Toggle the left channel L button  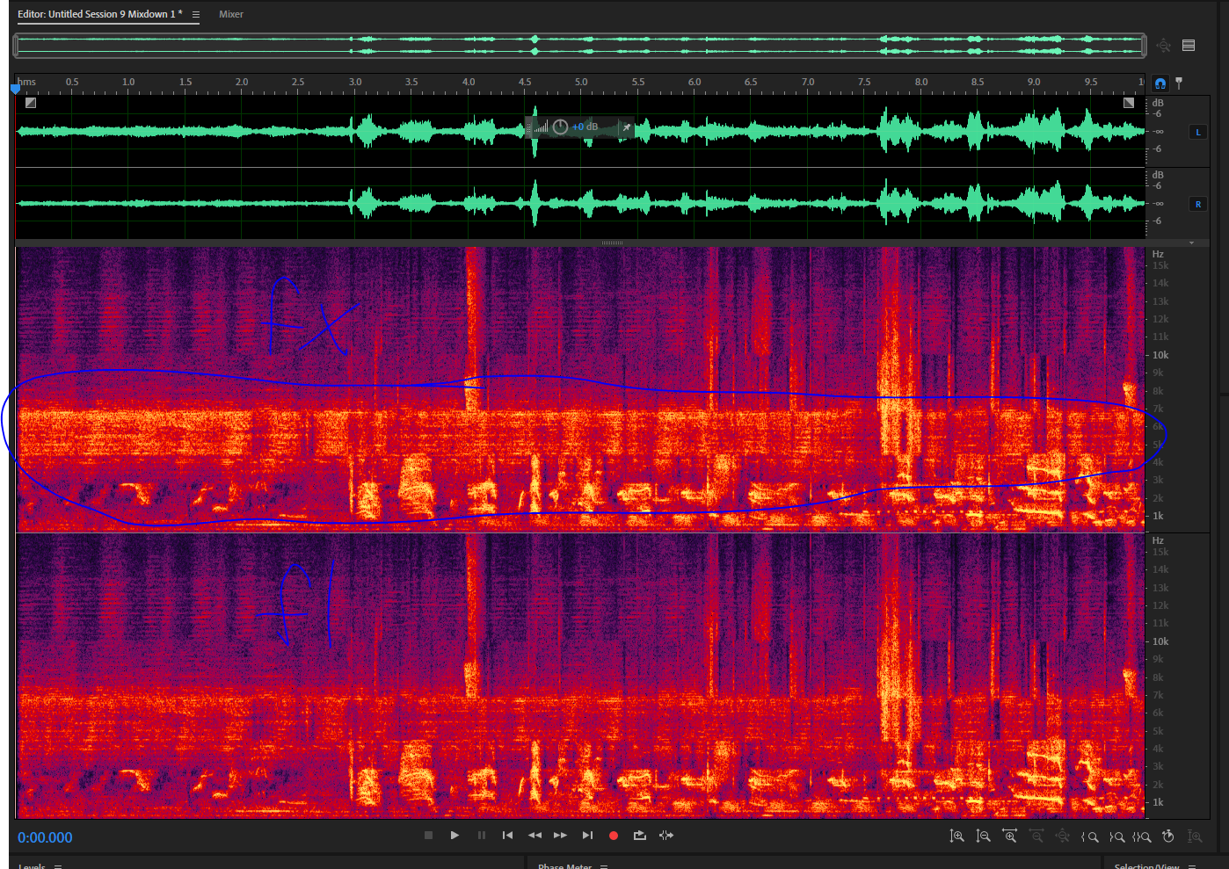pyautogui.click(x=1197, y=133)
